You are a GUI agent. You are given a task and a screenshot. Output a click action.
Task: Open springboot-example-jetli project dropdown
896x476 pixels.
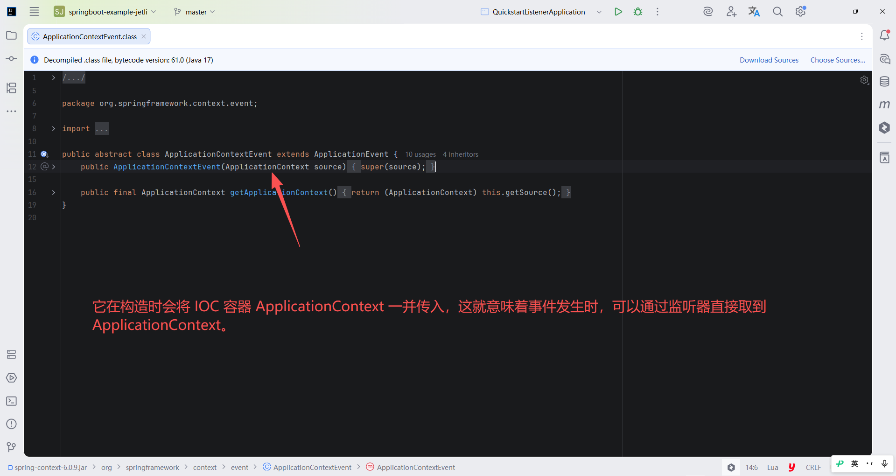pyautogui.click(x=105, y=12)
